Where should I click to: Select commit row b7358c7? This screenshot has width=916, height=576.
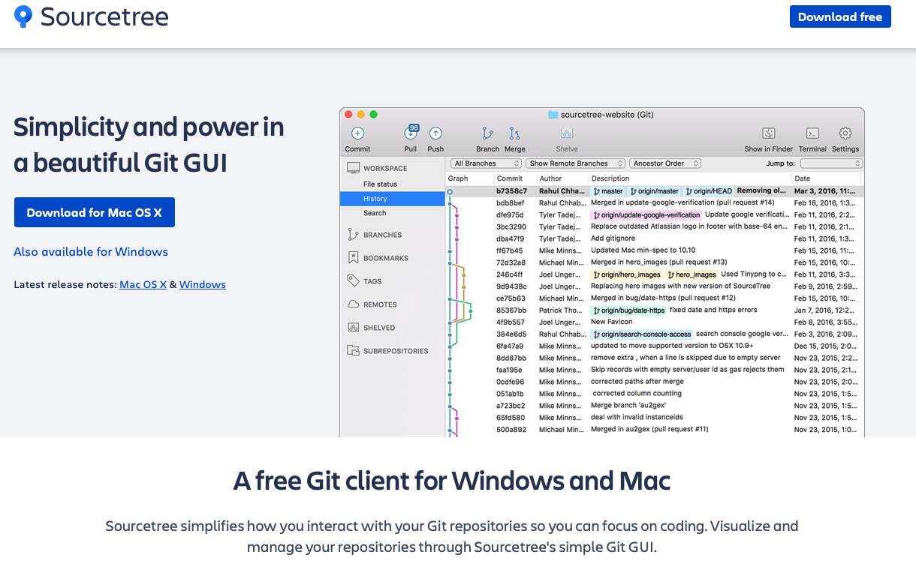[x=655, y=191]
